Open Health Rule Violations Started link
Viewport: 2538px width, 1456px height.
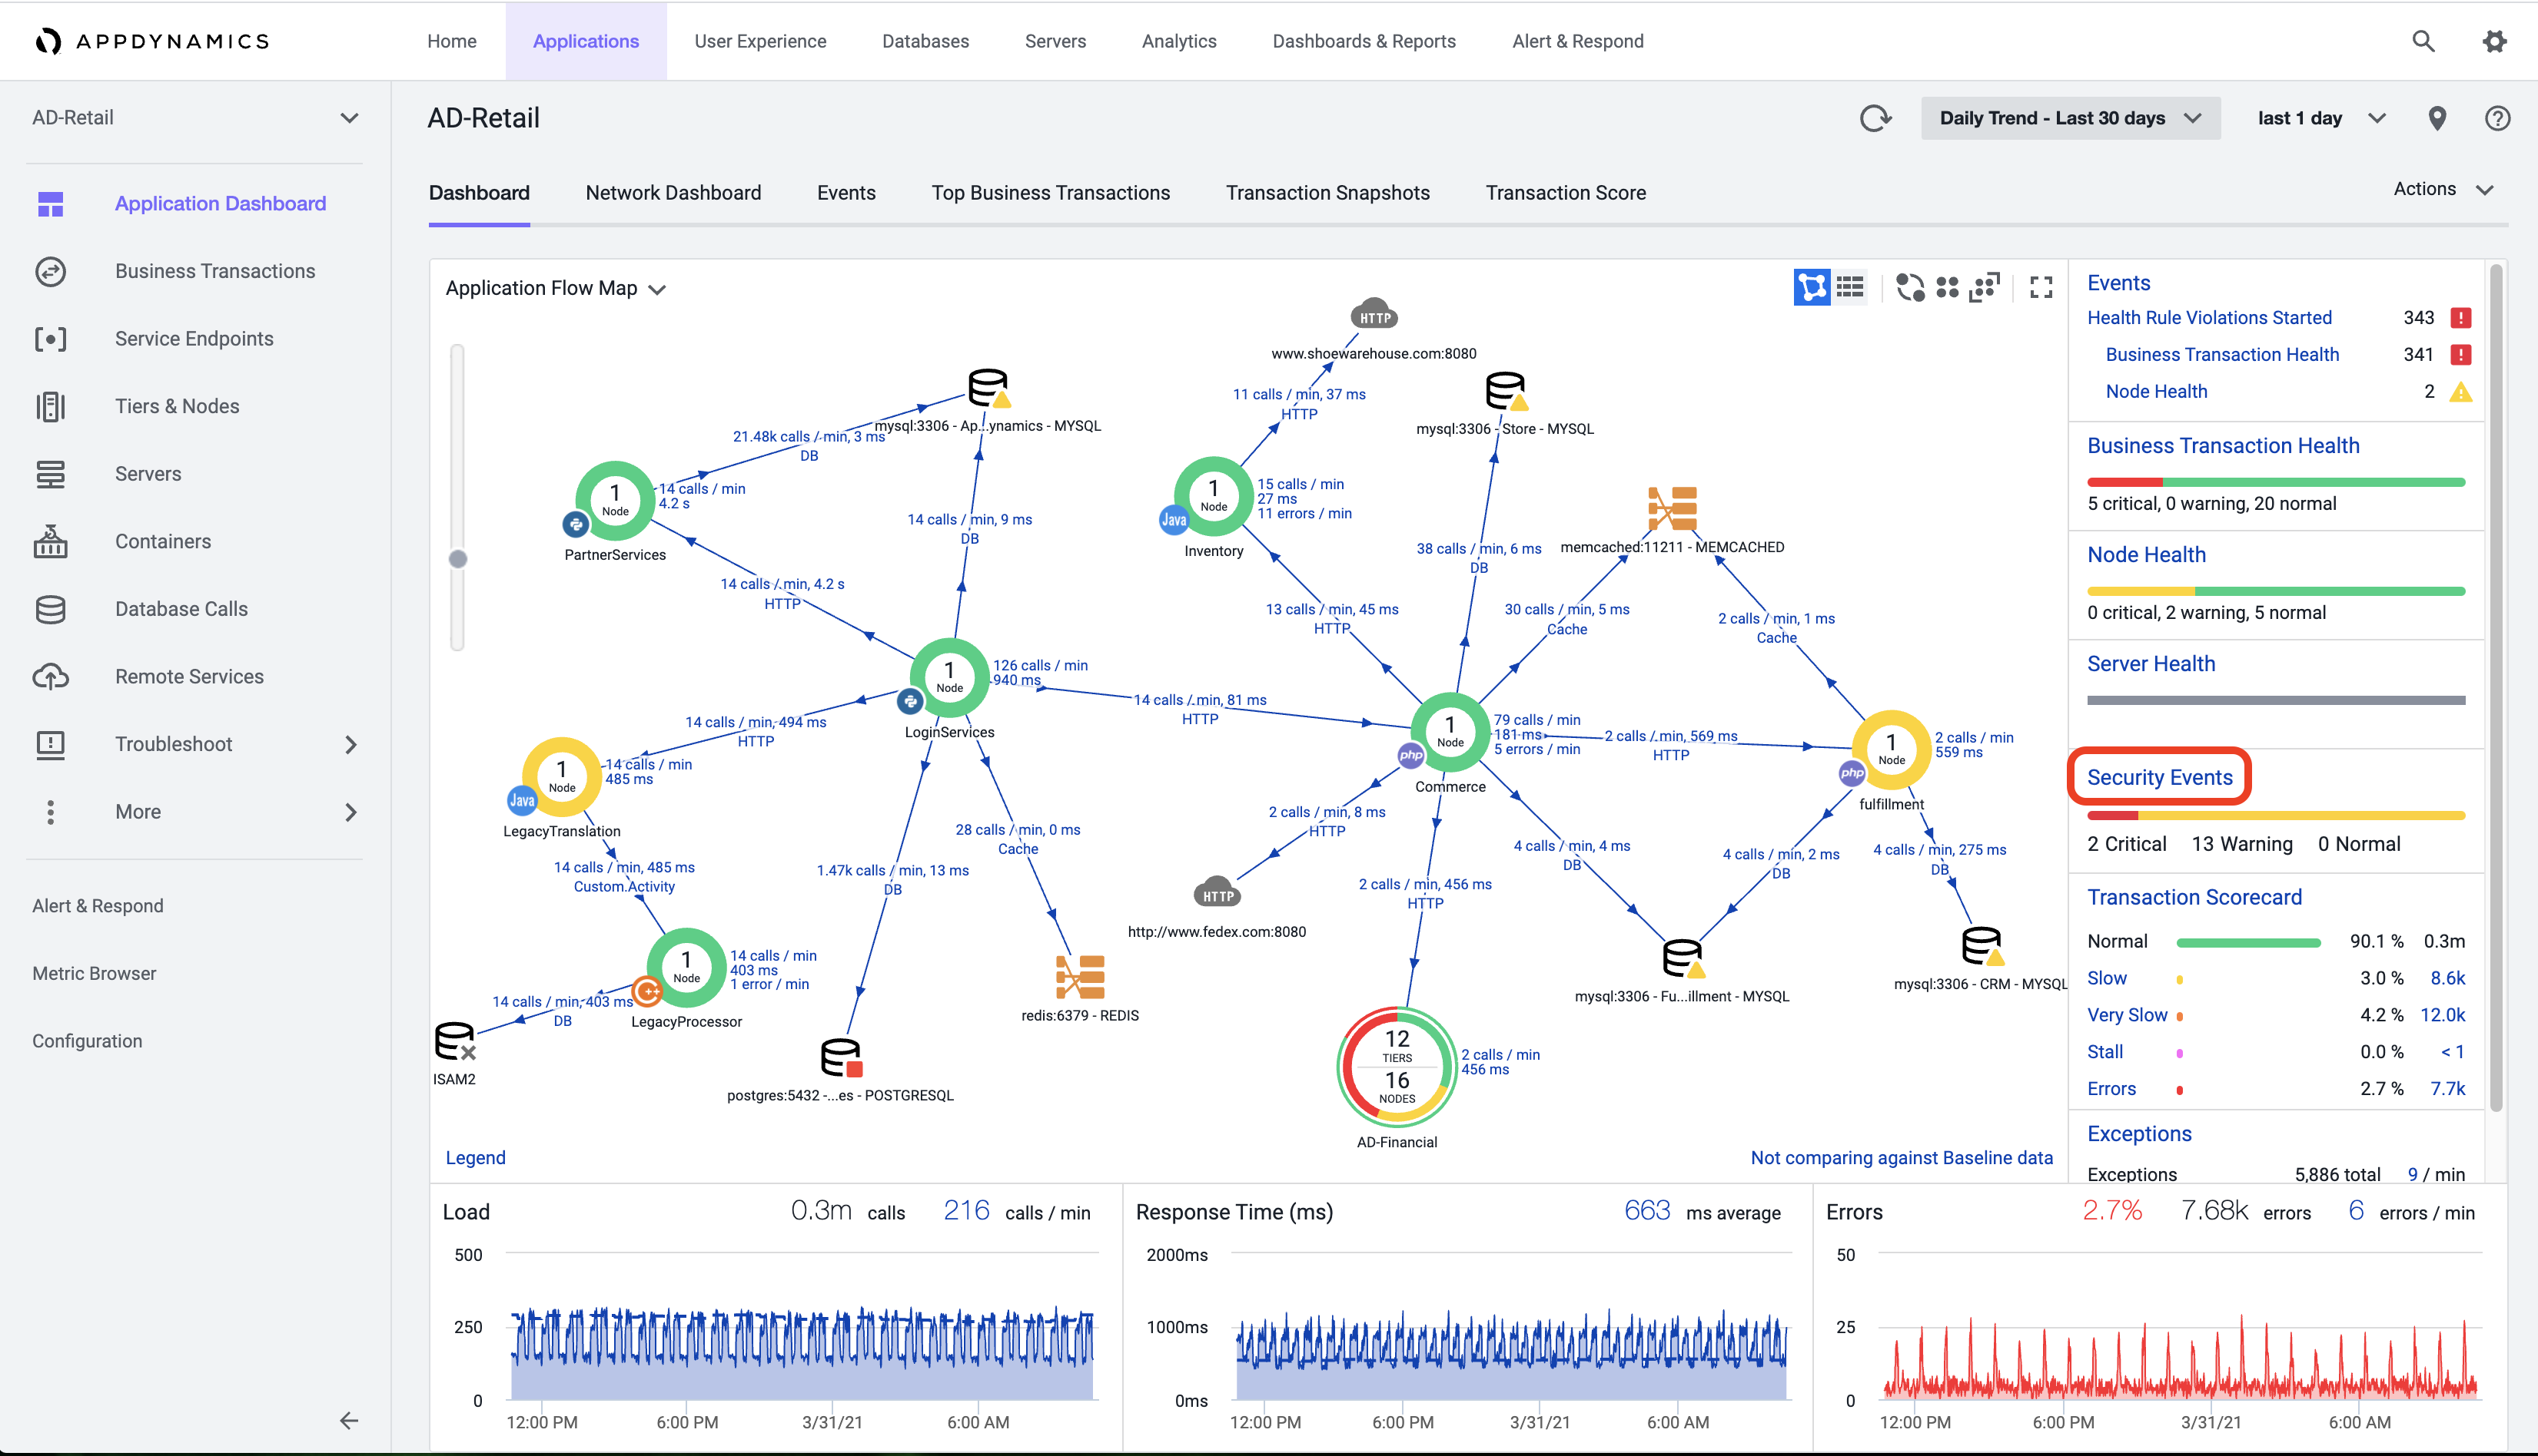[x=2209, y=317]
